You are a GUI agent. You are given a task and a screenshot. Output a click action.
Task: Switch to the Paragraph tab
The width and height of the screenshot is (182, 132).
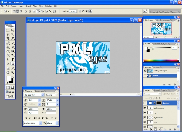pyautogui.click(x=39, y=91)
